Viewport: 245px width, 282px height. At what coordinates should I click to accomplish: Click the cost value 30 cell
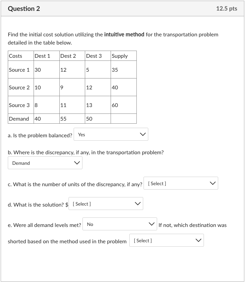[38, 69]
